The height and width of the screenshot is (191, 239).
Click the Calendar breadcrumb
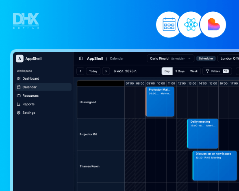[117, 59]
